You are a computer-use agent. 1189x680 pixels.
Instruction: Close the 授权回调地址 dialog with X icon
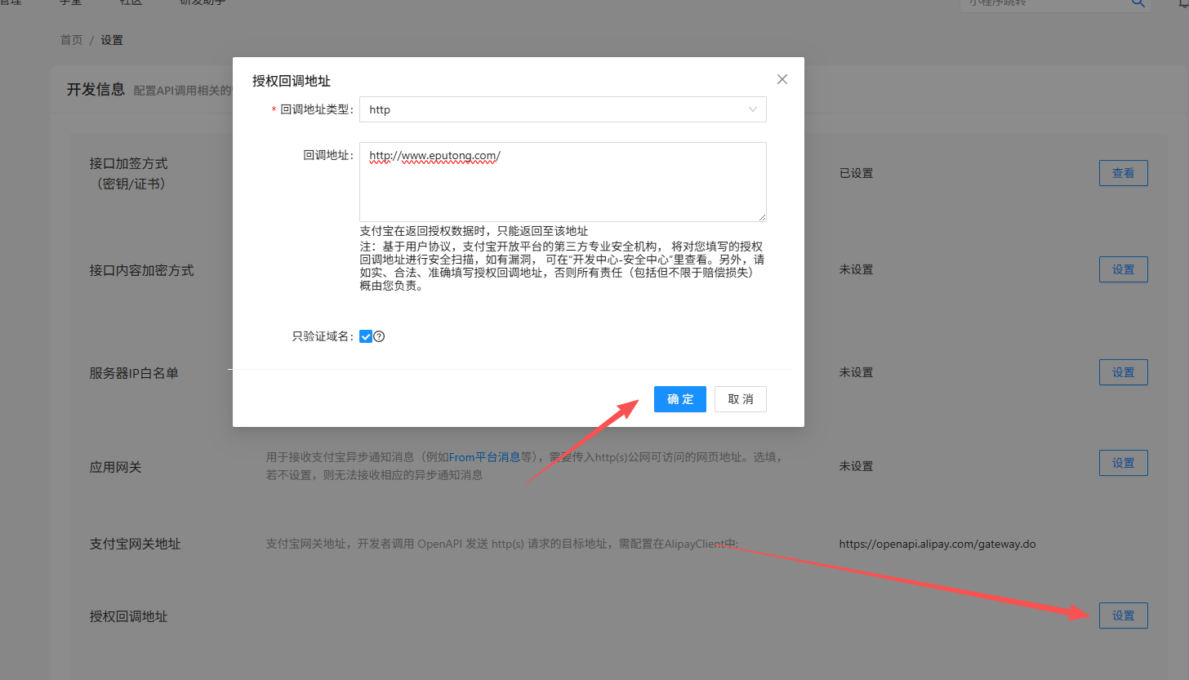(782, 79)
